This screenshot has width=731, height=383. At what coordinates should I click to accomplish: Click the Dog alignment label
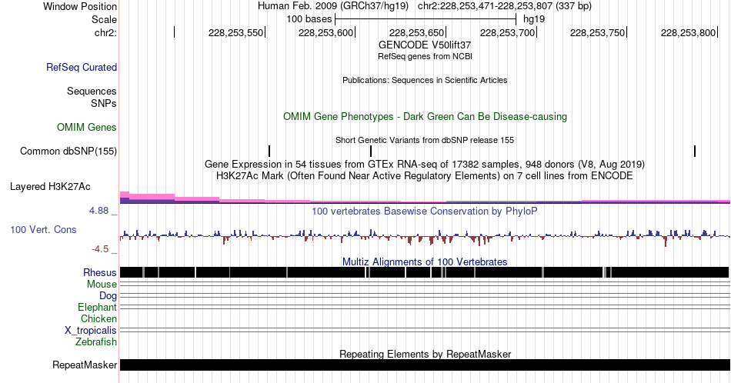tap(108, 296)
